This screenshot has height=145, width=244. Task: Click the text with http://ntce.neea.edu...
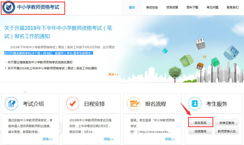pos(150,132)
